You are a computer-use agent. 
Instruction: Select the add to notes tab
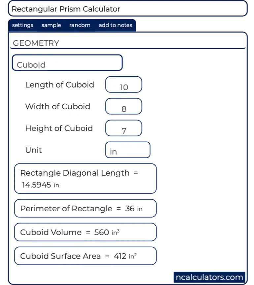115,25
